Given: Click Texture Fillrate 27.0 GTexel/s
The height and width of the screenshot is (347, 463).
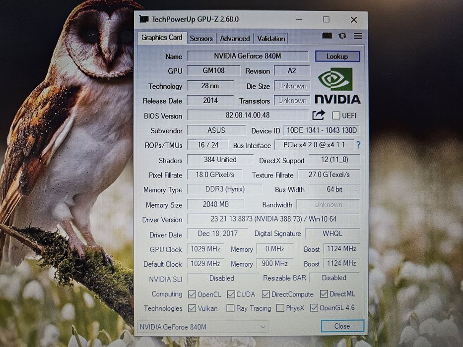Looking at the screenshot, I should [x=329, y=174].
